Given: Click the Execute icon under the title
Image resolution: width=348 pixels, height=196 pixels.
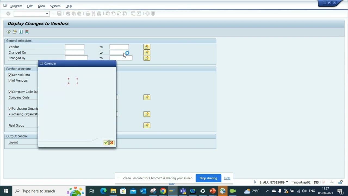Looking at the screenshot, I should coord(8,32).
